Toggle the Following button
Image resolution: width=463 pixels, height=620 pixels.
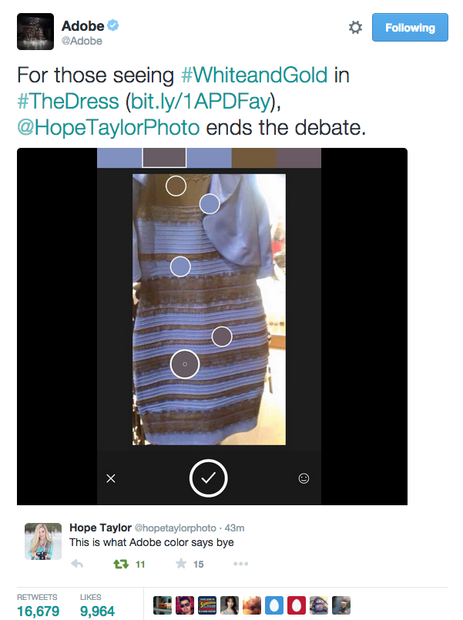pyautogui.click(x=410, y=27)
